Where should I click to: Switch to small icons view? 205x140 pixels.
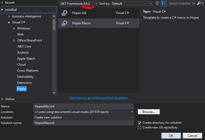[158, 4]
